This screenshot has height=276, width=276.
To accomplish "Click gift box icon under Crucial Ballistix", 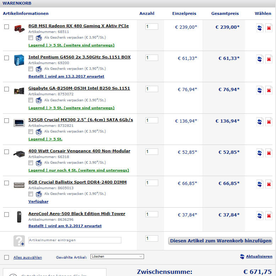I will tap(39, 194).
